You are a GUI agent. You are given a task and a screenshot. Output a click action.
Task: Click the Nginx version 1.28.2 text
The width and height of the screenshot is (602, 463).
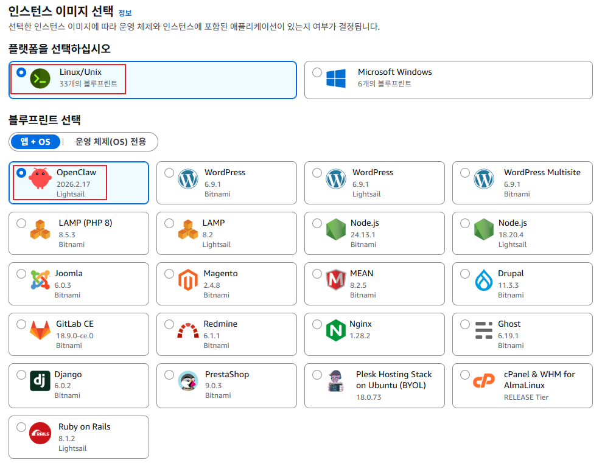click(x=360, y=336)
